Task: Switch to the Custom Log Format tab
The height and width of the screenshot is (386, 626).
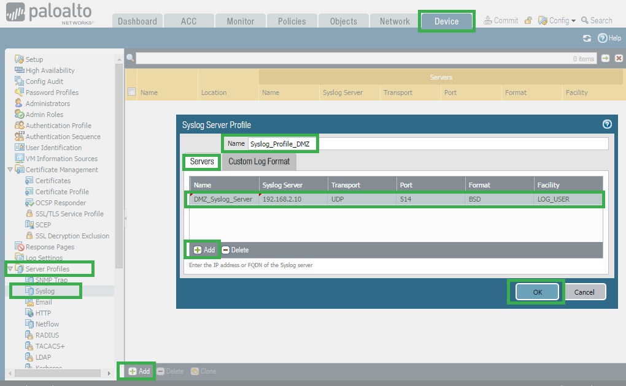Action: point(259,162)
